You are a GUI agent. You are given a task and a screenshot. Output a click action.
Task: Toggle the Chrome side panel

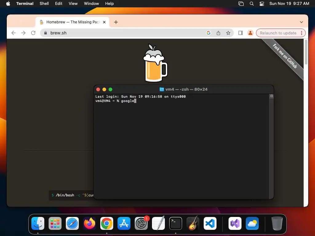(x=241, y=33)
